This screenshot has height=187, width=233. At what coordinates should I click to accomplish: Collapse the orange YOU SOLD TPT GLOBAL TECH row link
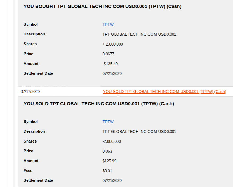[164, 92]
